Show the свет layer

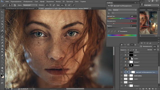pyautogui.click(x=121, y=55)
